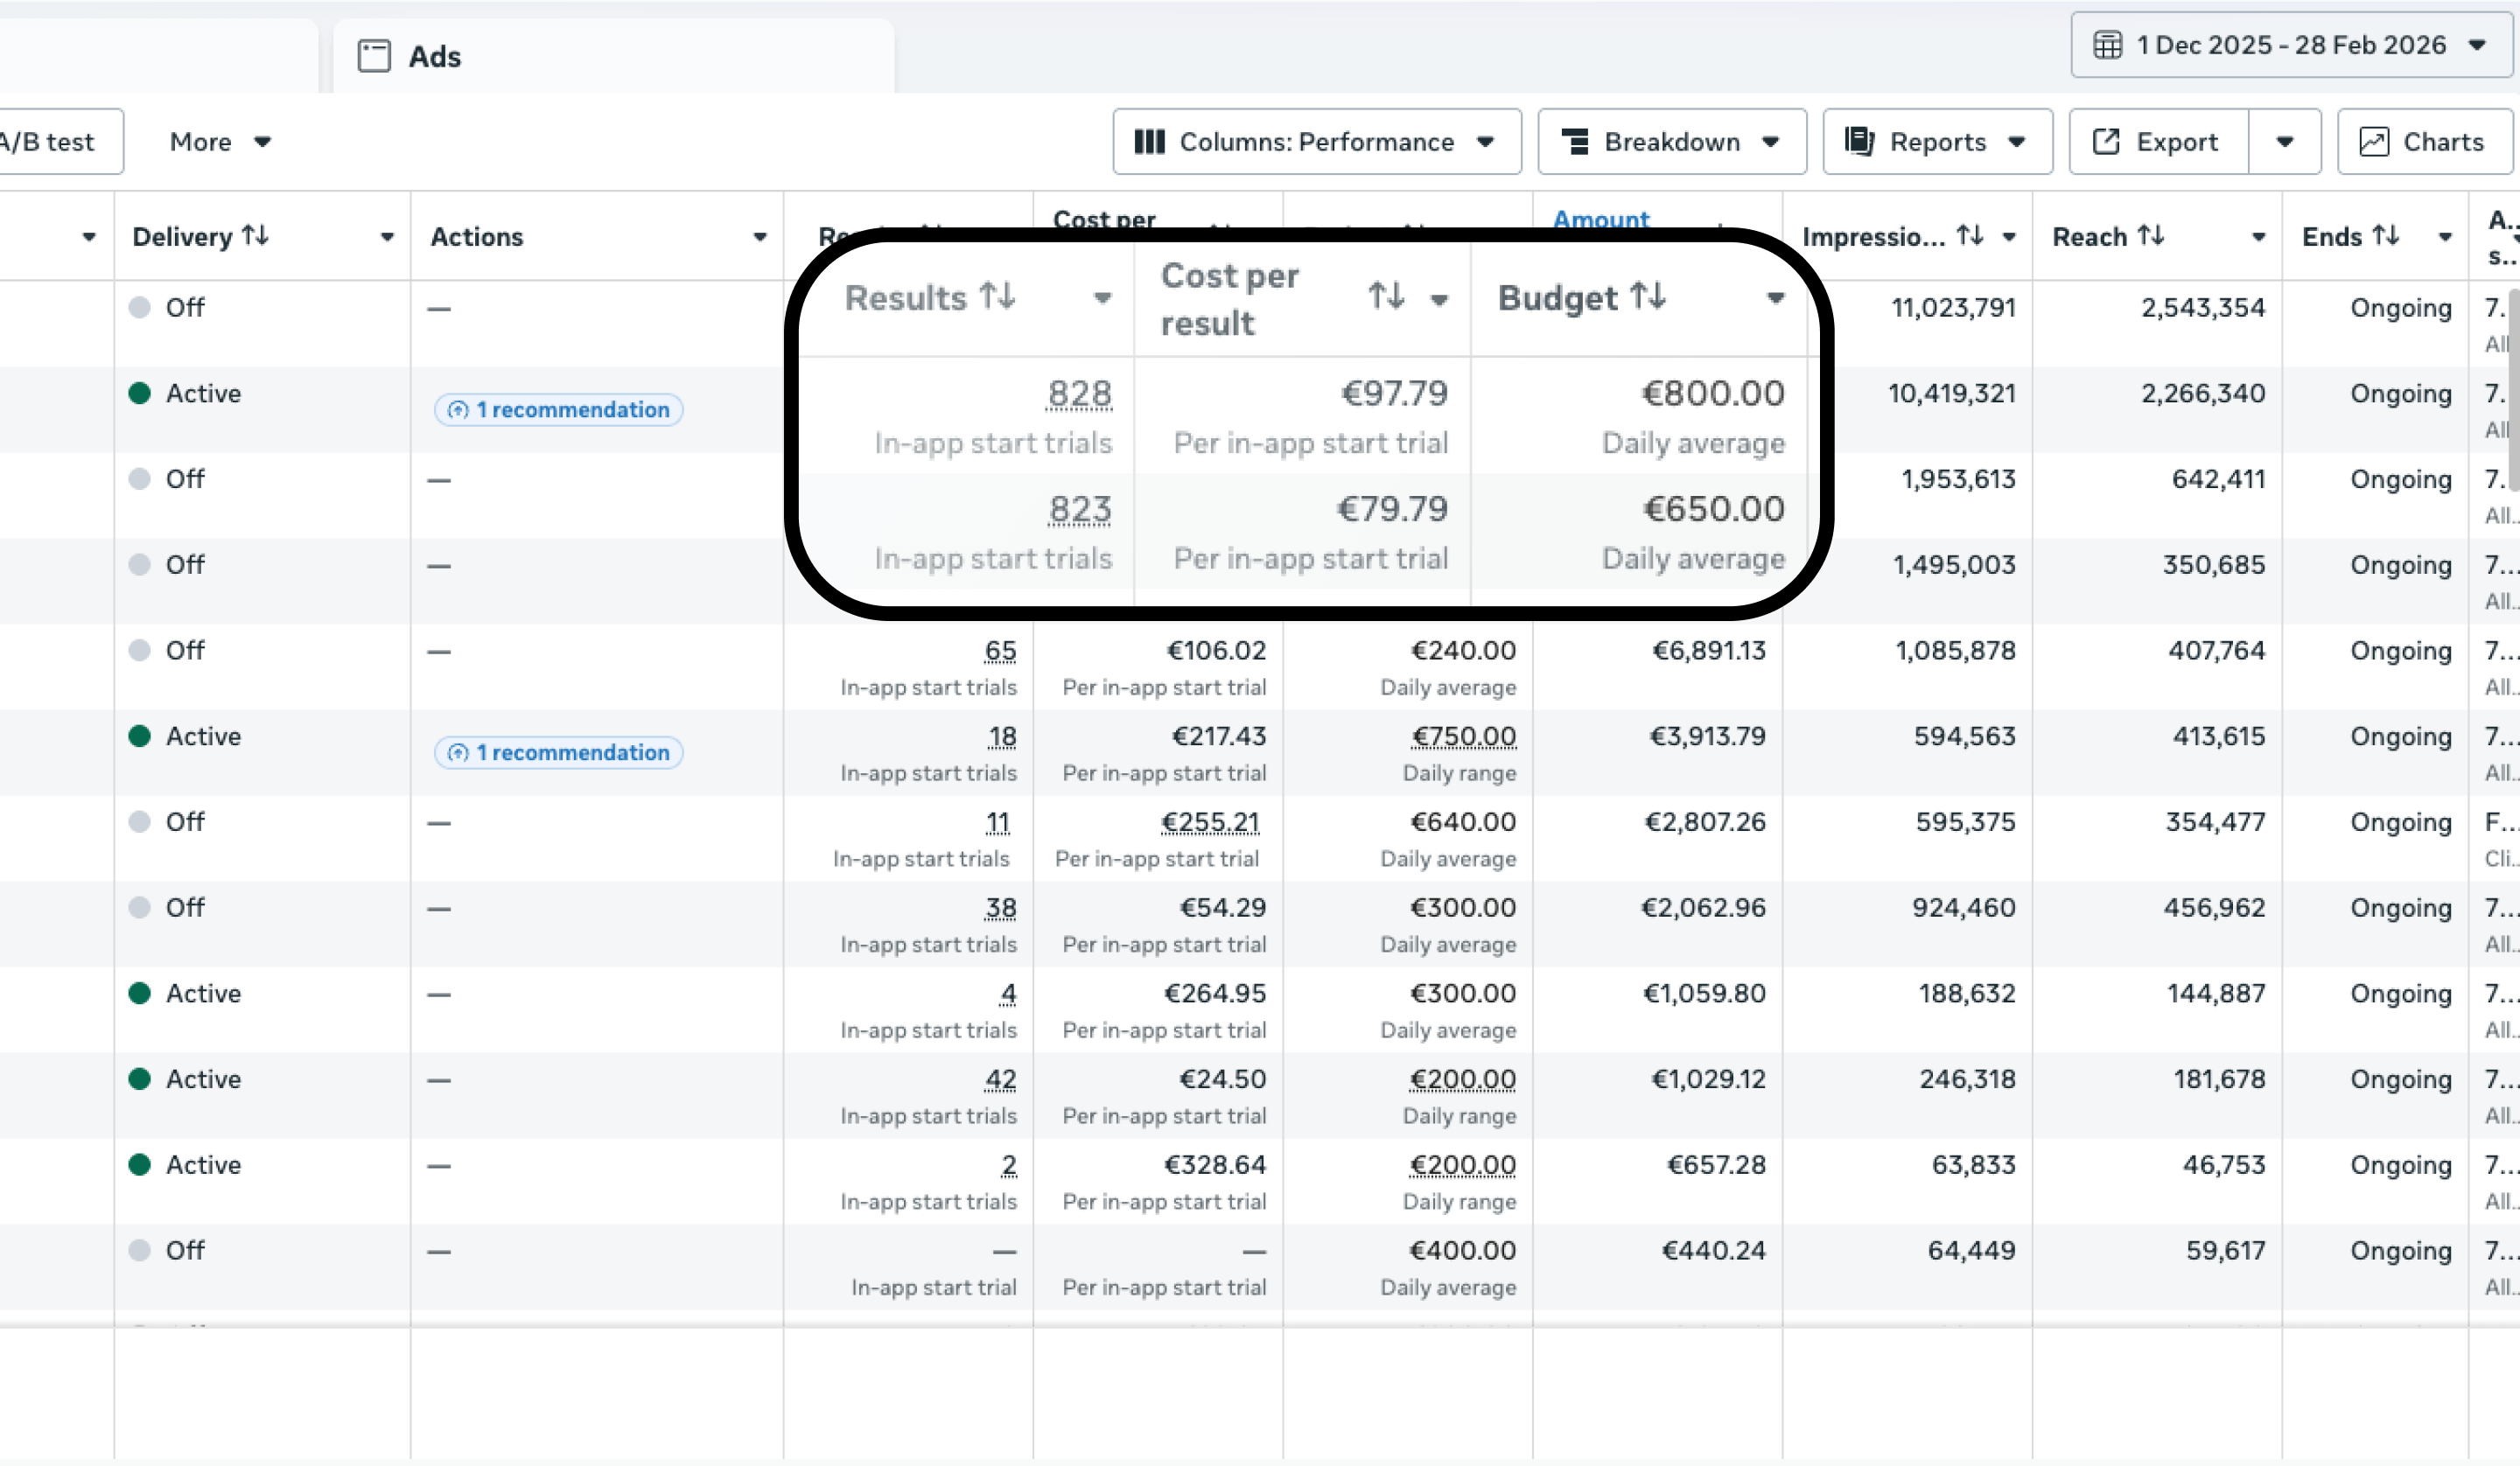
Task: Expand the date range dropdown
Action: tap(2477, 45)
